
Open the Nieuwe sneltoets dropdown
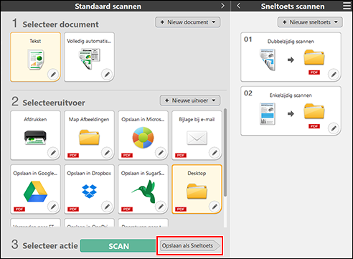click(x=310, y=22)
